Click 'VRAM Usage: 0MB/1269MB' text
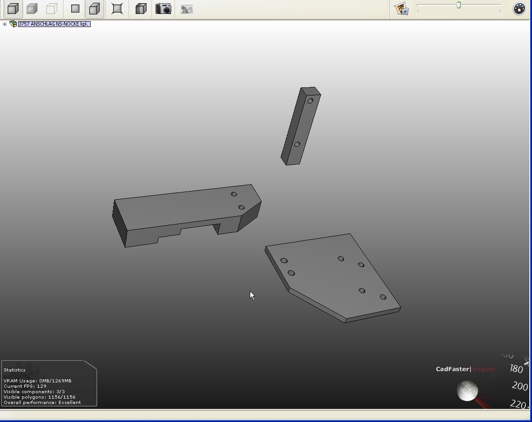Screen dimensions: 532x422 point(38,381)
